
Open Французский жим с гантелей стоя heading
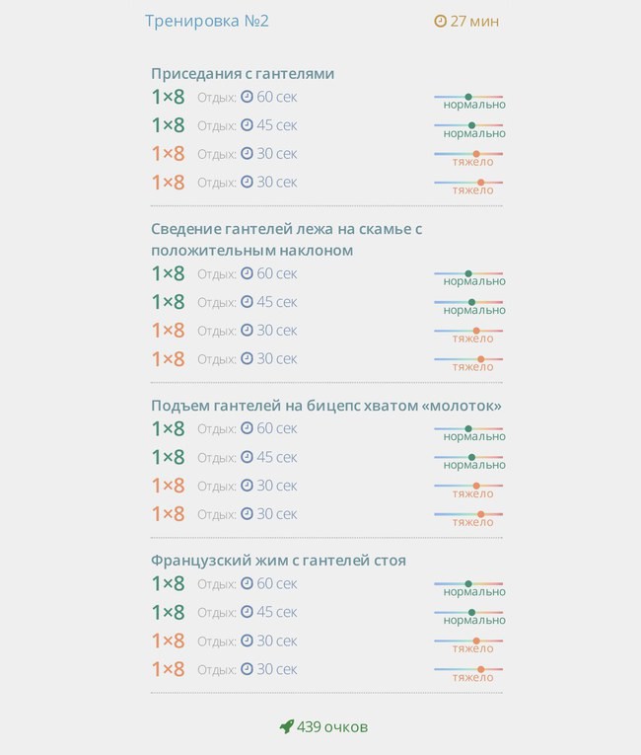279,561
